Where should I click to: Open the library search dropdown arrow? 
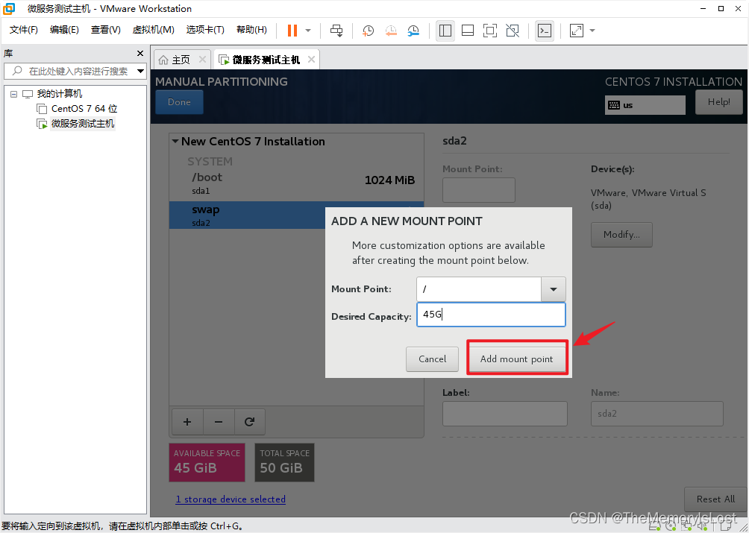[141, 71]
